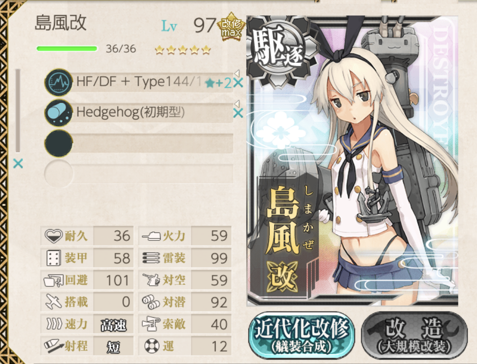Click the green HP bar

click(x=67, y=49)
